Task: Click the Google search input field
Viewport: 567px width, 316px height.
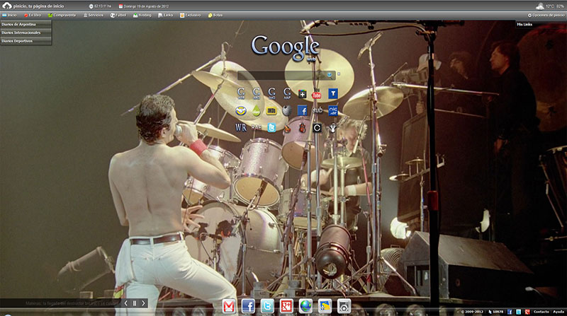Action: coord(280,74)
